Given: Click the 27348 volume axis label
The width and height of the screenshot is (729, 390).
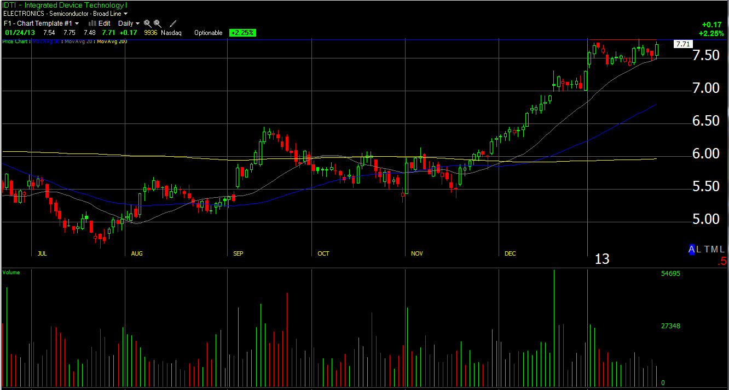Looking at the screenshot, I should 670,326.
